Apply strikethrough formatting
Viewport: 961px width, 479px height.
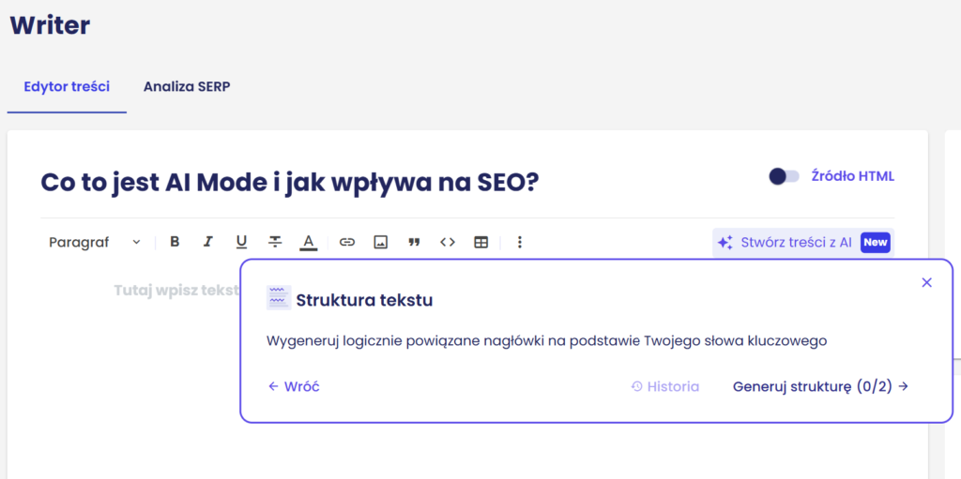pos(275,242)
